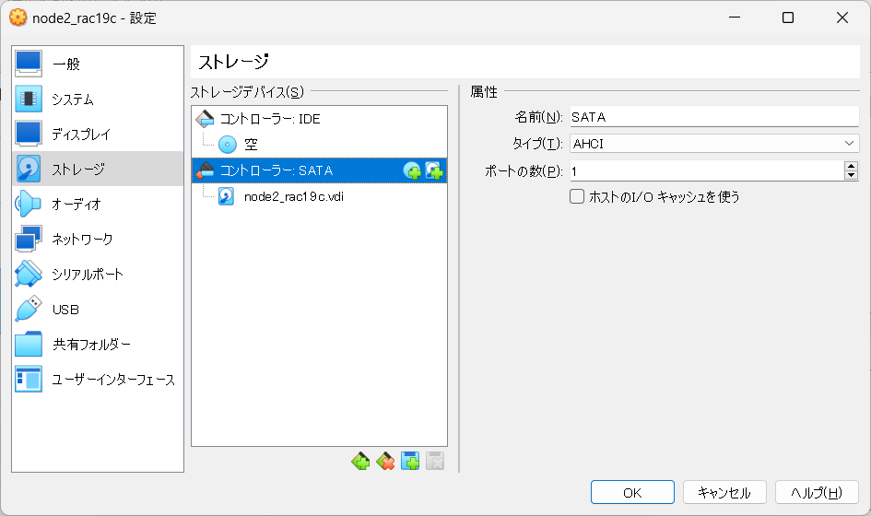The width and height of the screenshot is (871, 516).
Task: Open the USB settings category
Action: (98, 309)
